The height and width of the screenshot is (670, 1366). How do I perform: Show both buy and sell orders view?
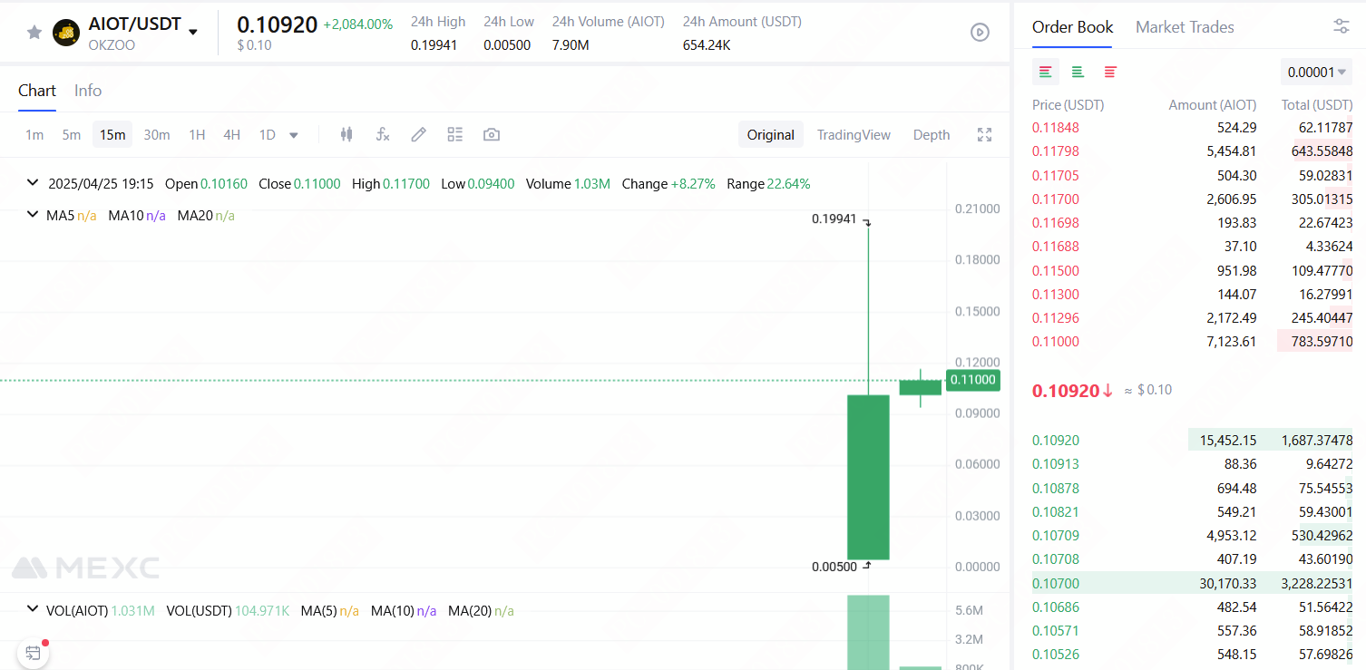point(1046,72)
